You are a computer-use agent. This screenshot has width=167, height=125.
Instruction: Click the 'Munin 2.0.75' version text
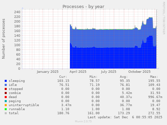pyautogui.click(x=83, y=121)
